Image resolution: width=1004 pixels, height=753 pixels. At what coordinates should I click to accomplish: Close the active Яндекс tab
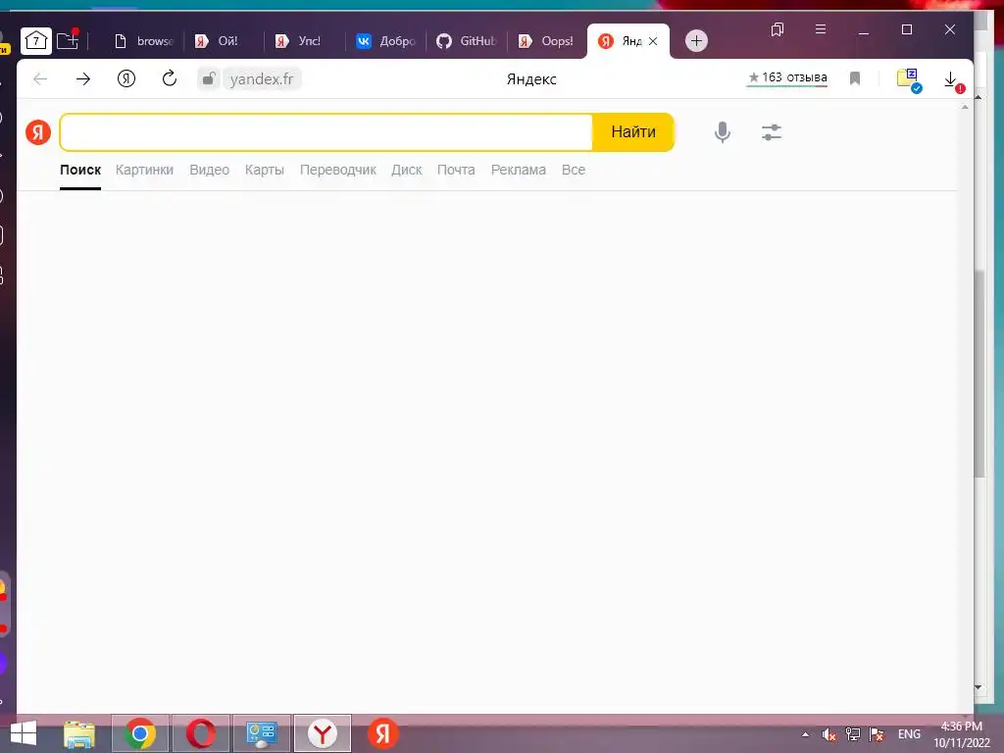pyautogui.click(x=653, y=41)
